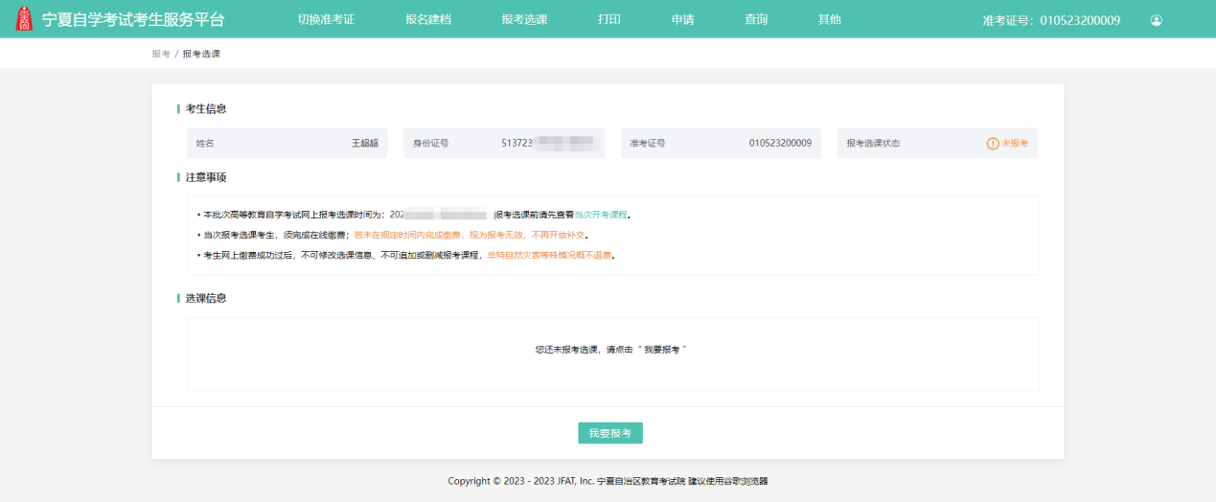Open the 切换准考证 menu
Image resolution: width=1216 pixels, height=502 pixels.
click(326, 19)
